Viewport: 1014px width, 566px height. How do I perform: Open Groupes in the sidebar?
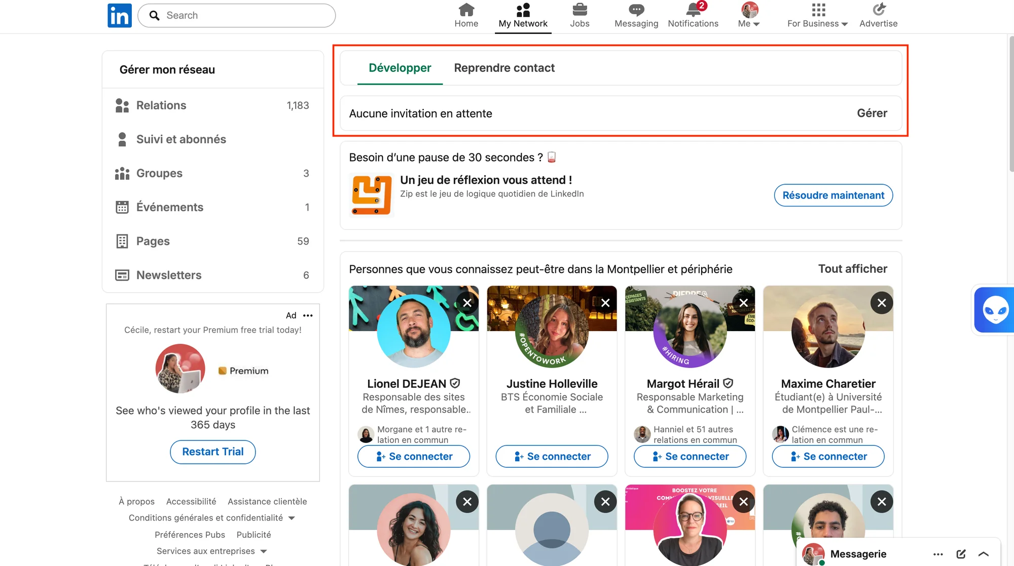pyautogui.click(x=213, y=173)
